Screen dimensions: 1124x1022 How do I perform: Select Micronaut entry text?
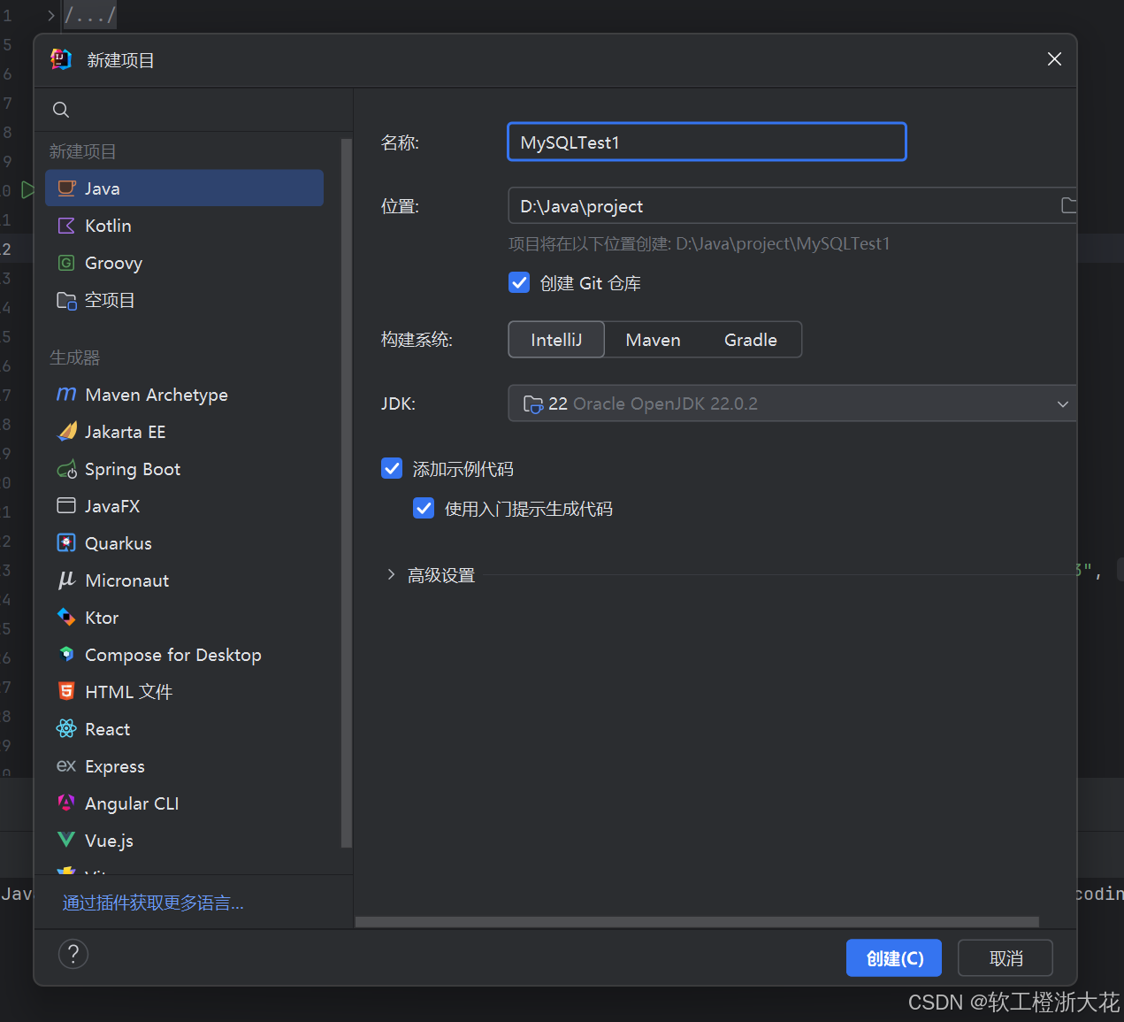[127, 580]
